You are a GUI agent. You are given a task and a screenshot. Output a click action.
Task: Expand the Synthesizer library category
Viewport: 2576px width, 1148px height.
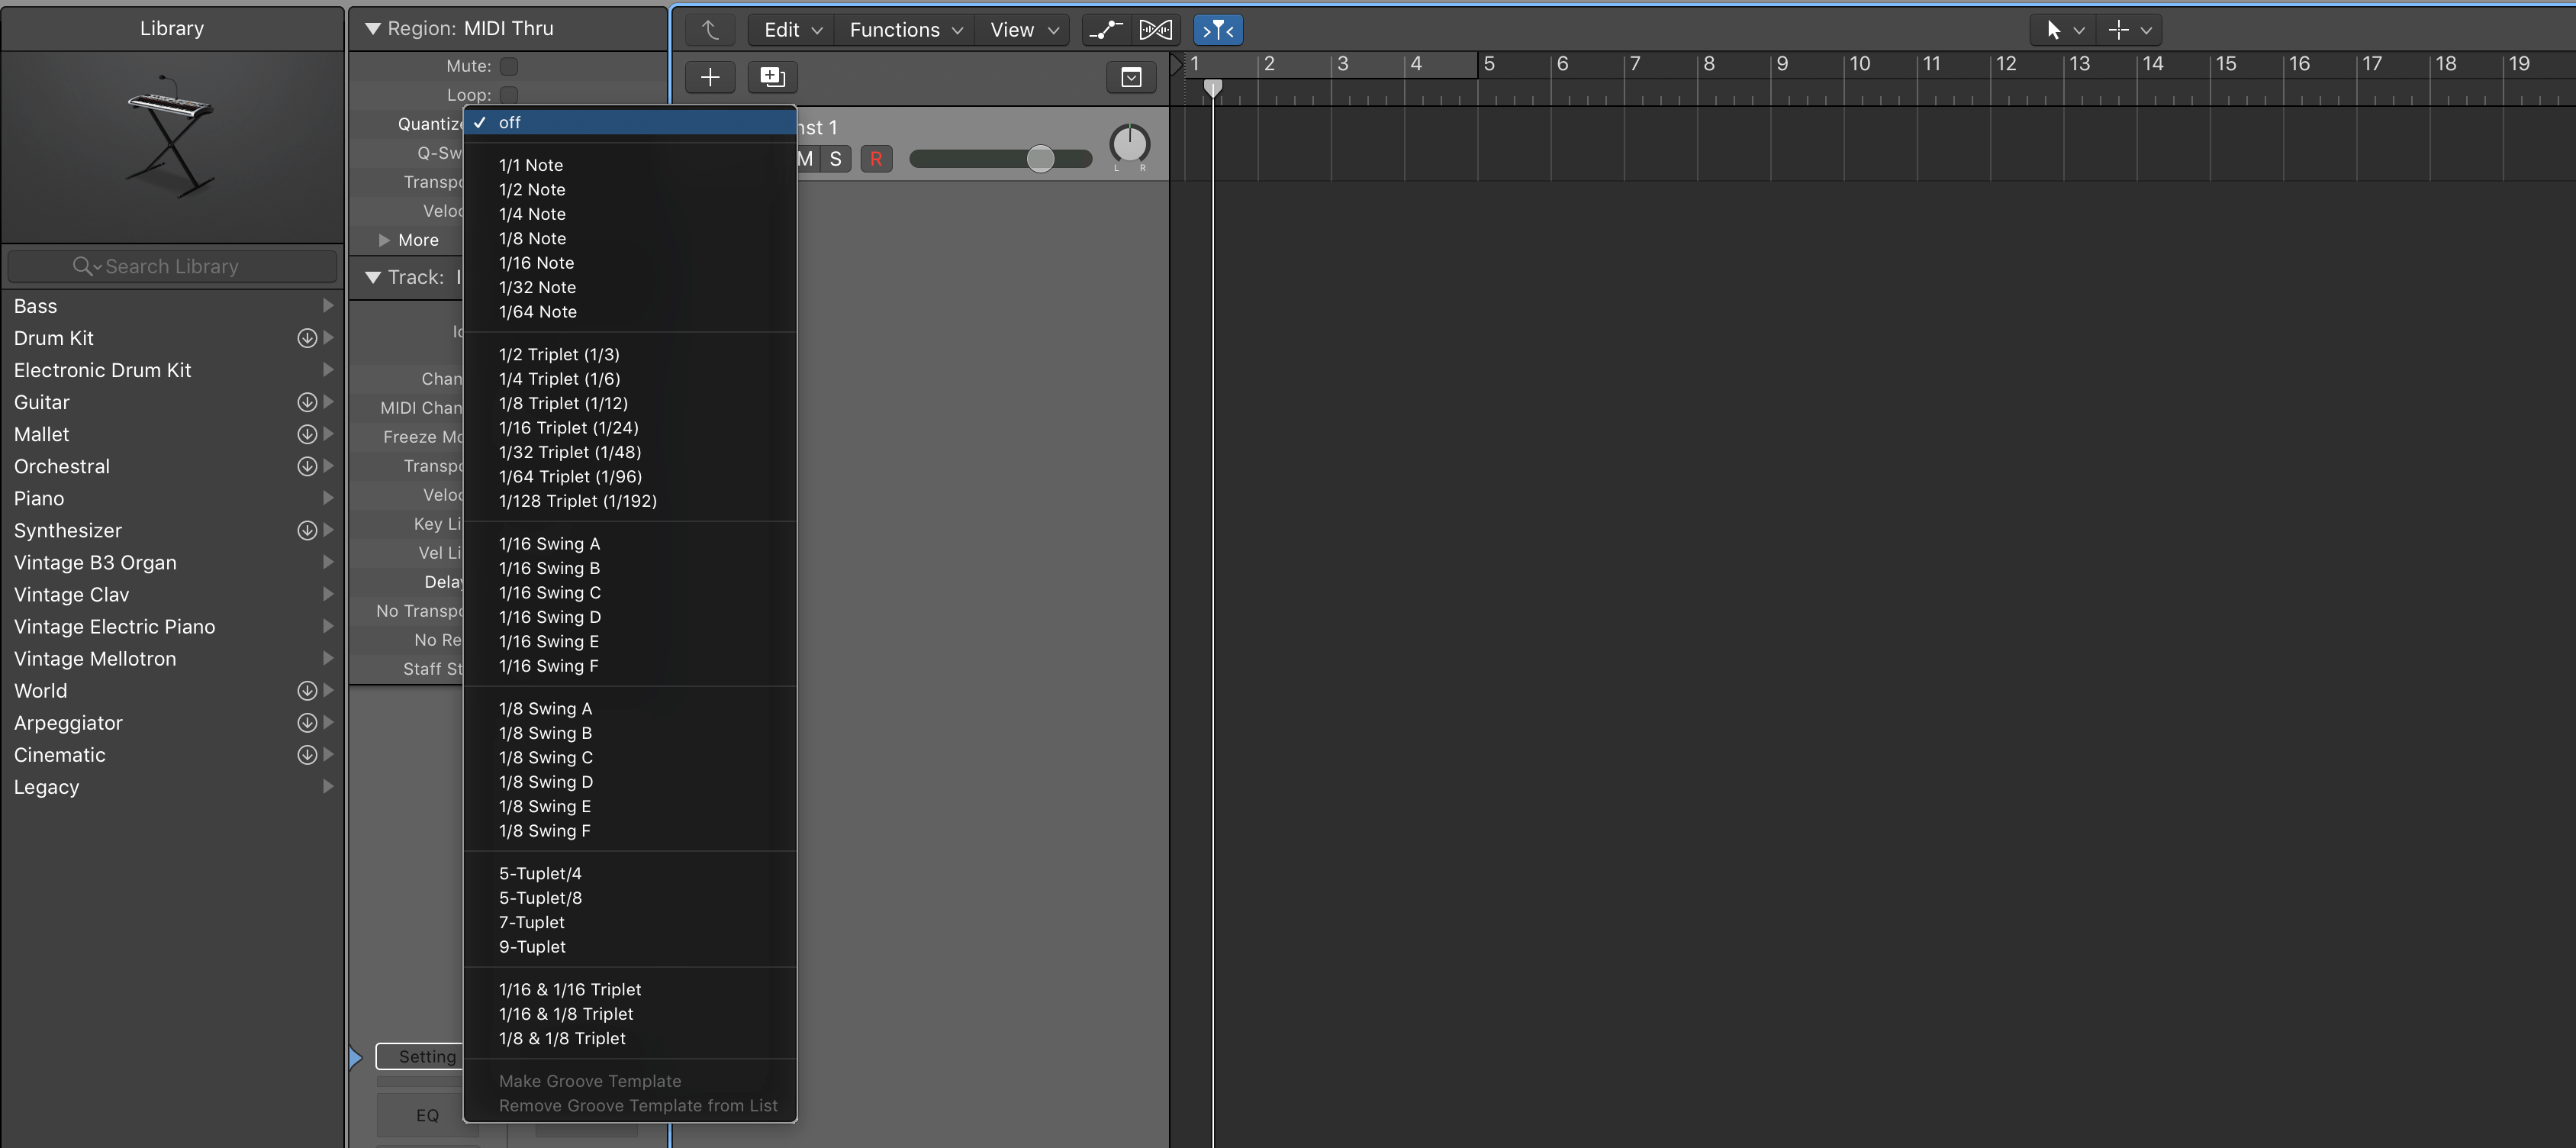(328, 530)
